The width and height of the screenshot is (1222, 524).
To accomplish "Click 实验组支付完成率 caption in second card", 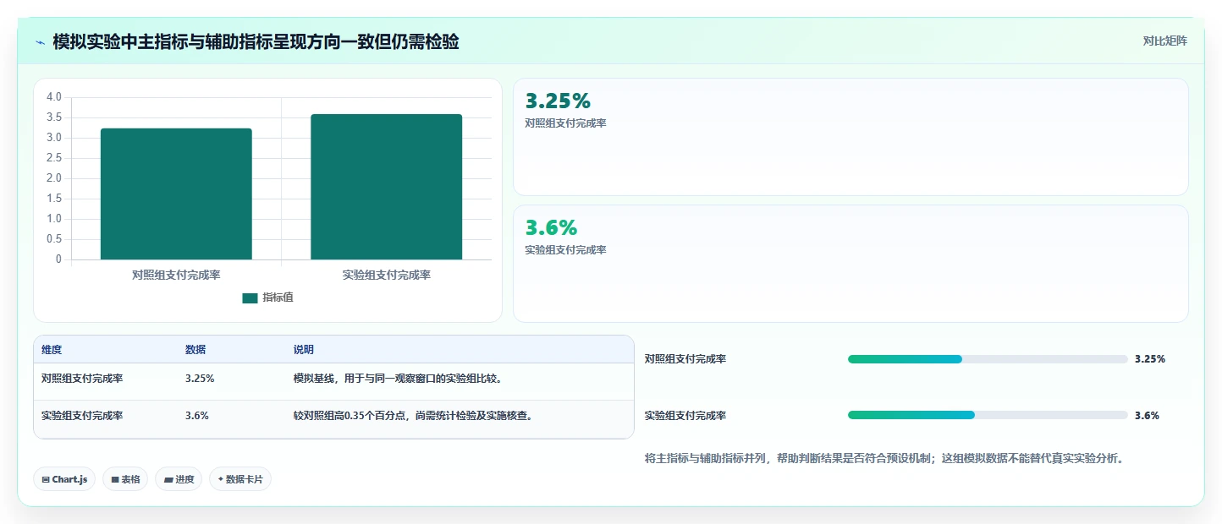I will 565,250.
